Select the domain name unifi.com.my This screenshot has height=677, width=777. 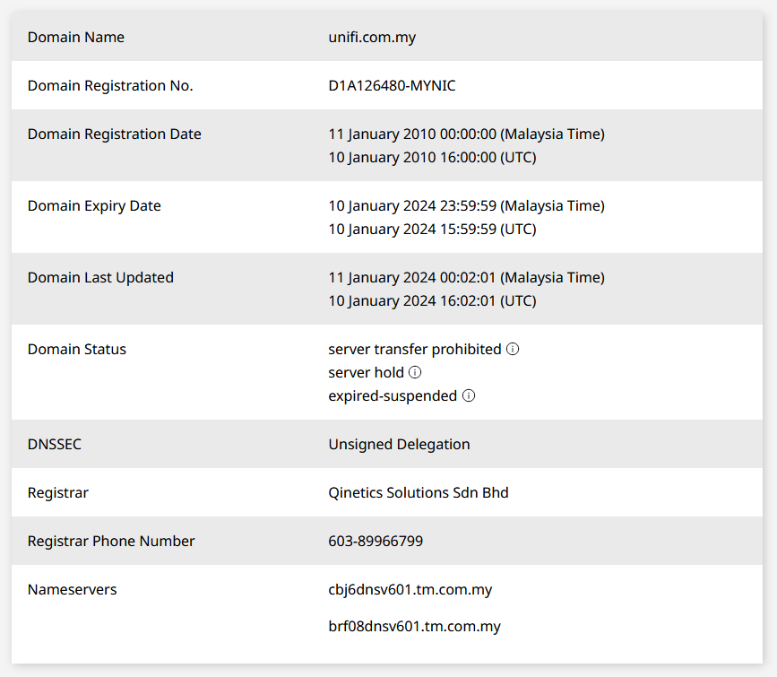point(372,37)
